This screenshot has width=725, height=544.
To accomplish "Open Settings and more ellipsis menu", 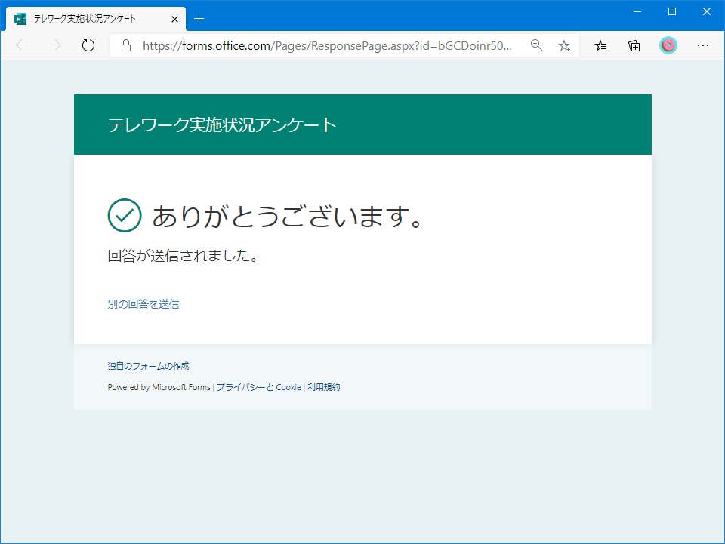I will [703, 45].
